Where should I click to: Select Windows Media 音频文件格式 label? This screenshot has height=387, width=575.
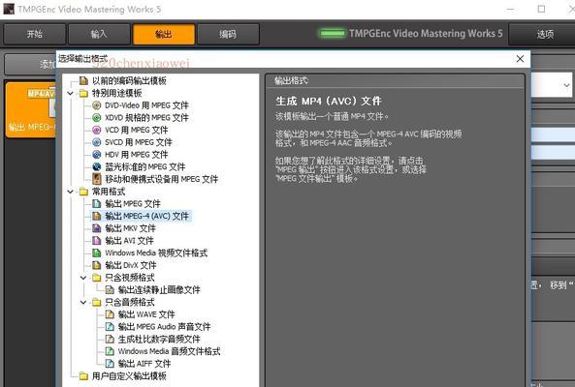click(169, 351)
